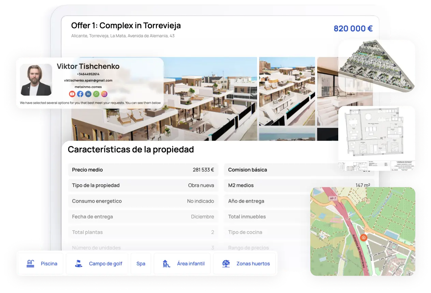The image size is (431, 293).
Task: Open Viktor Tishchenko's profile photo
Action: [x=36, y=80]
